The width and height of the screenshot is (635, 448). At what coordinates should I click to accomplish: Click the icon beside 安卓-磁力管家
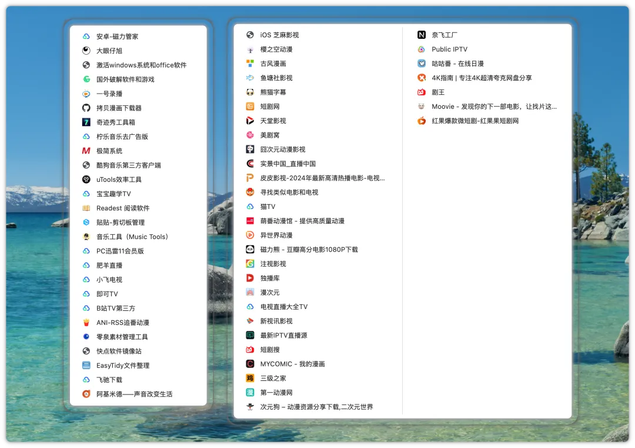pos(86,36)
